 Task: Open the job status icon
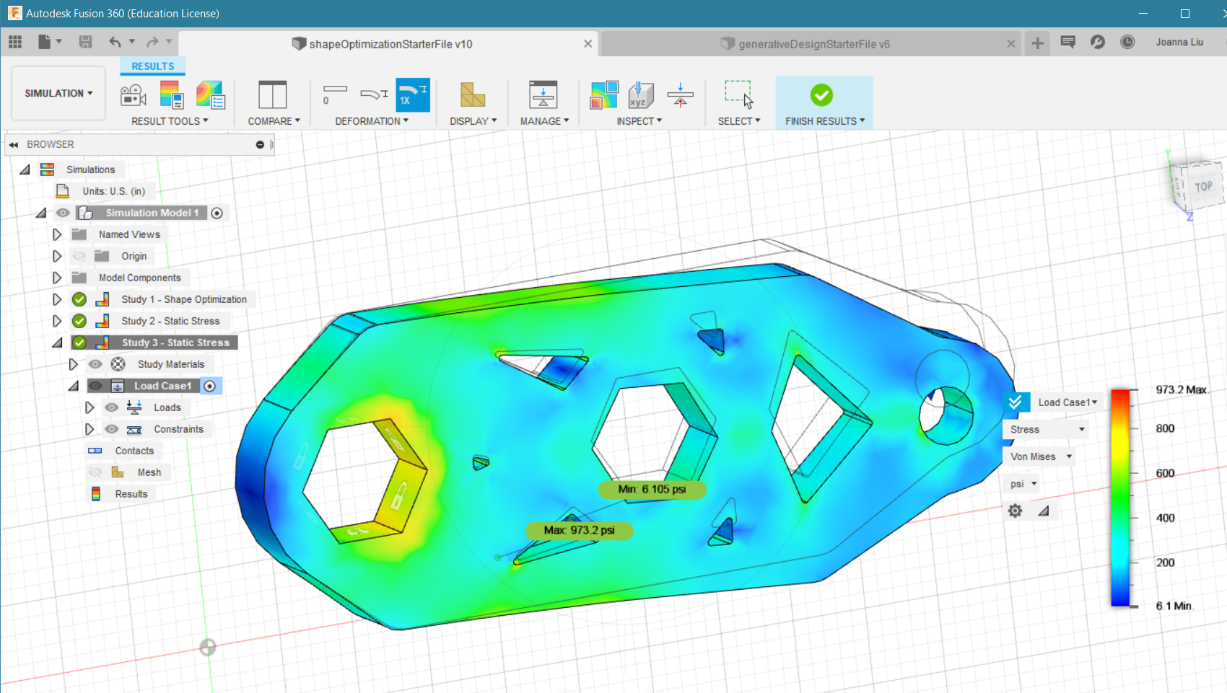coord(1098,42)
